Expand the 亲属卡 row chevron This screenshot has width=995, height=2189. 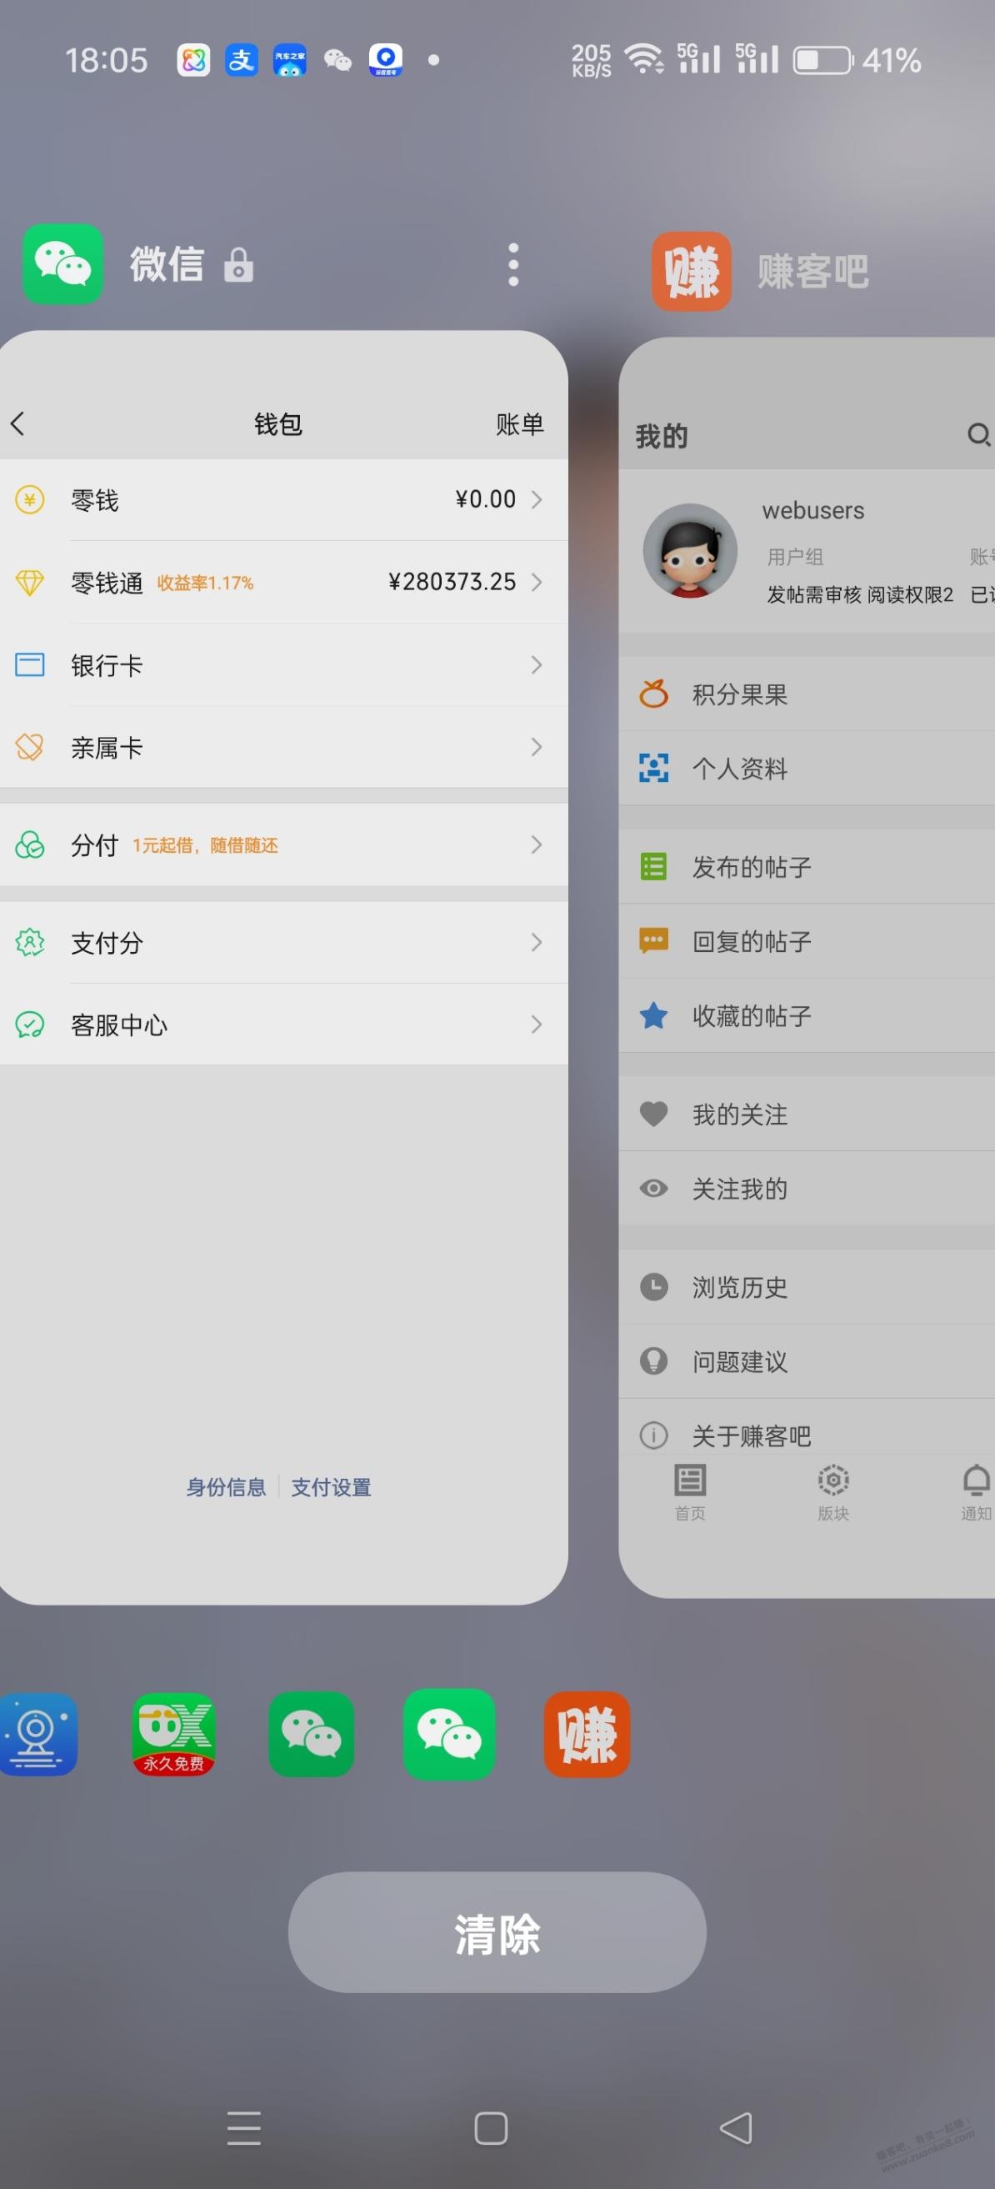[x=536, y=747]
